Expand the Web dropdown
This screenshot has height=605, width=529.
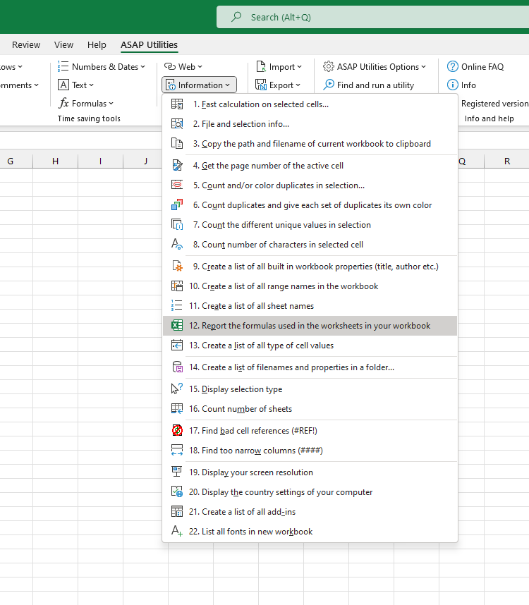183,67
